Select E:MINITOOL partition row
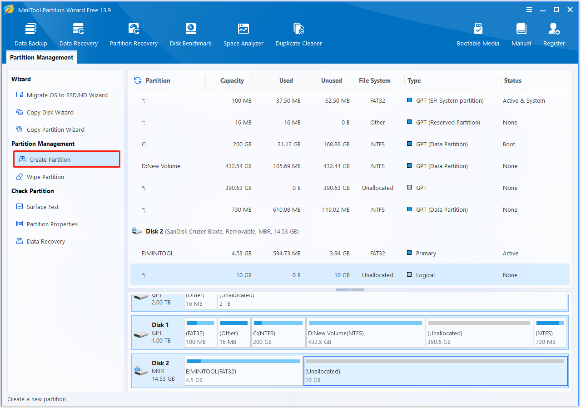Screen dimensions: 581x408 coord(350,253)
